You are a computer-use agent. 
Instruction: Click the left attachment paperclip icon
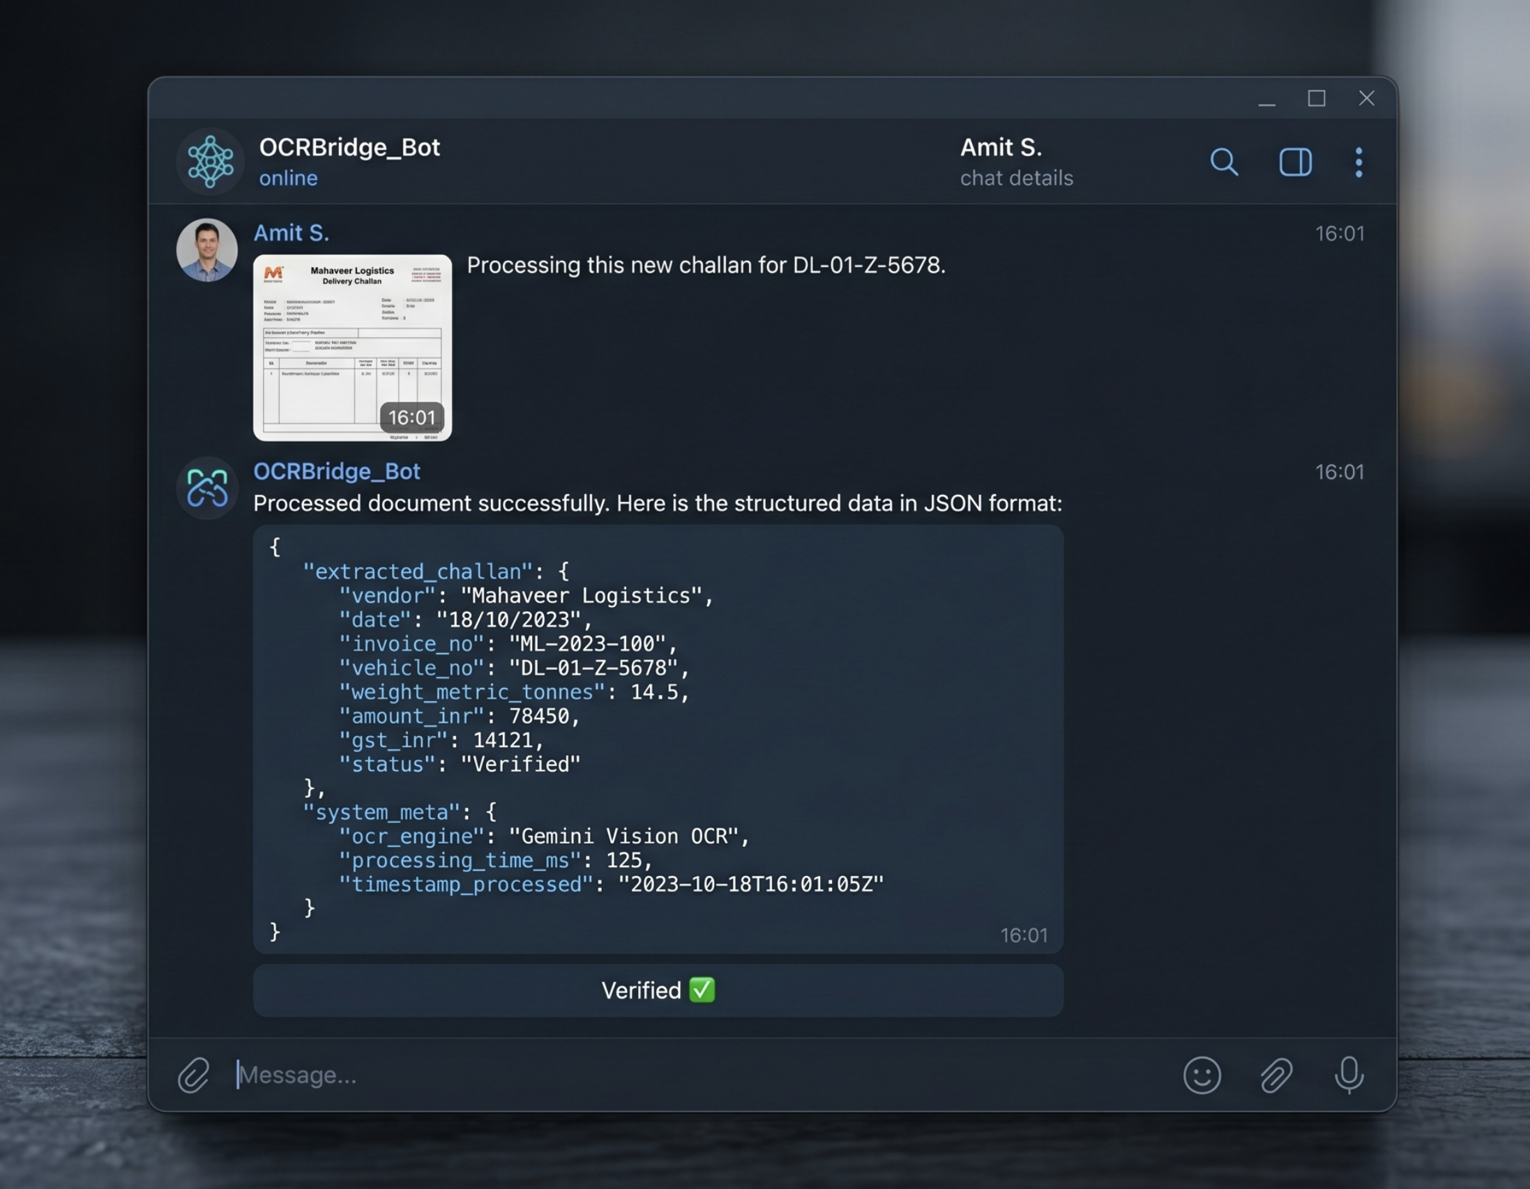point(193,1075)
